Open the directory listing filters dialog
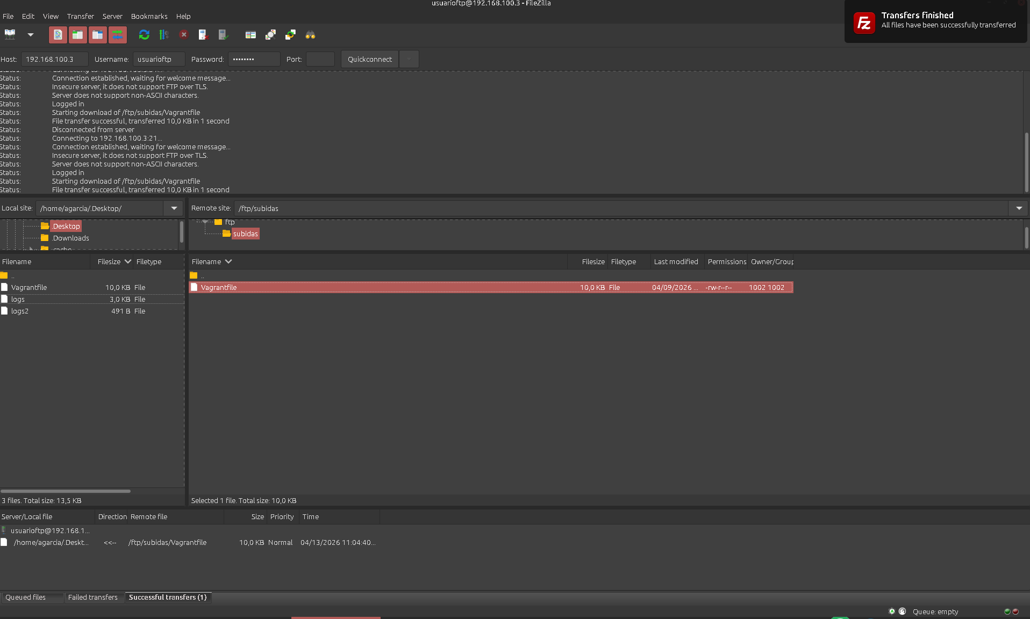 [x=251, y=35]
